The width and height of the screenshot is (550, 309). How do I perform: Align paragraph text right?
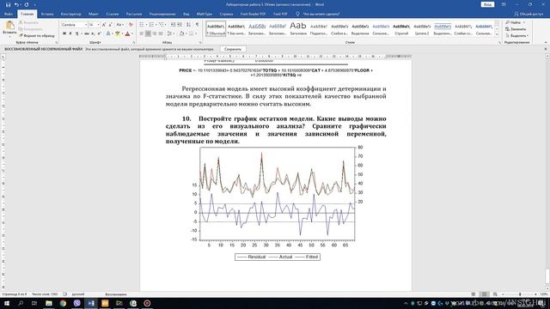pos(155,33)
